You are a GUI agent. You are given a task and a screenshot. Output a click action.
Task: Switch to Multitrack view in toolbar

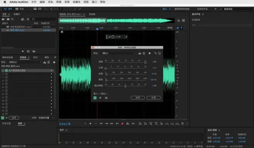(x=20, y=9)
